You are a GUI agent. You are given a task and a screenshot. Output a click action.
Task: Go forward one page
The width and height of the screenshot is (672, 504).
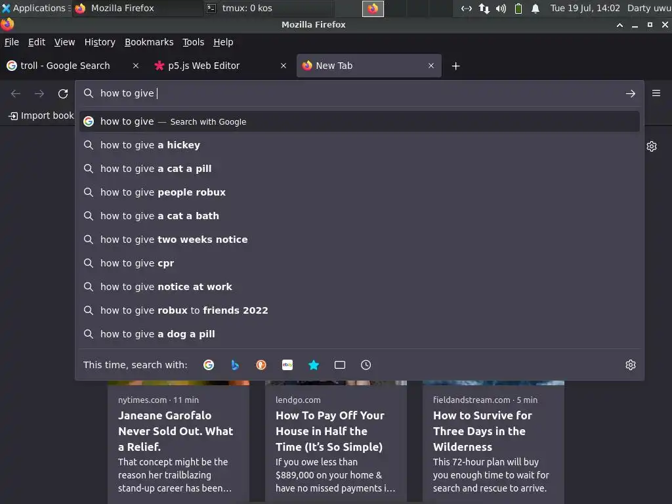39,93
